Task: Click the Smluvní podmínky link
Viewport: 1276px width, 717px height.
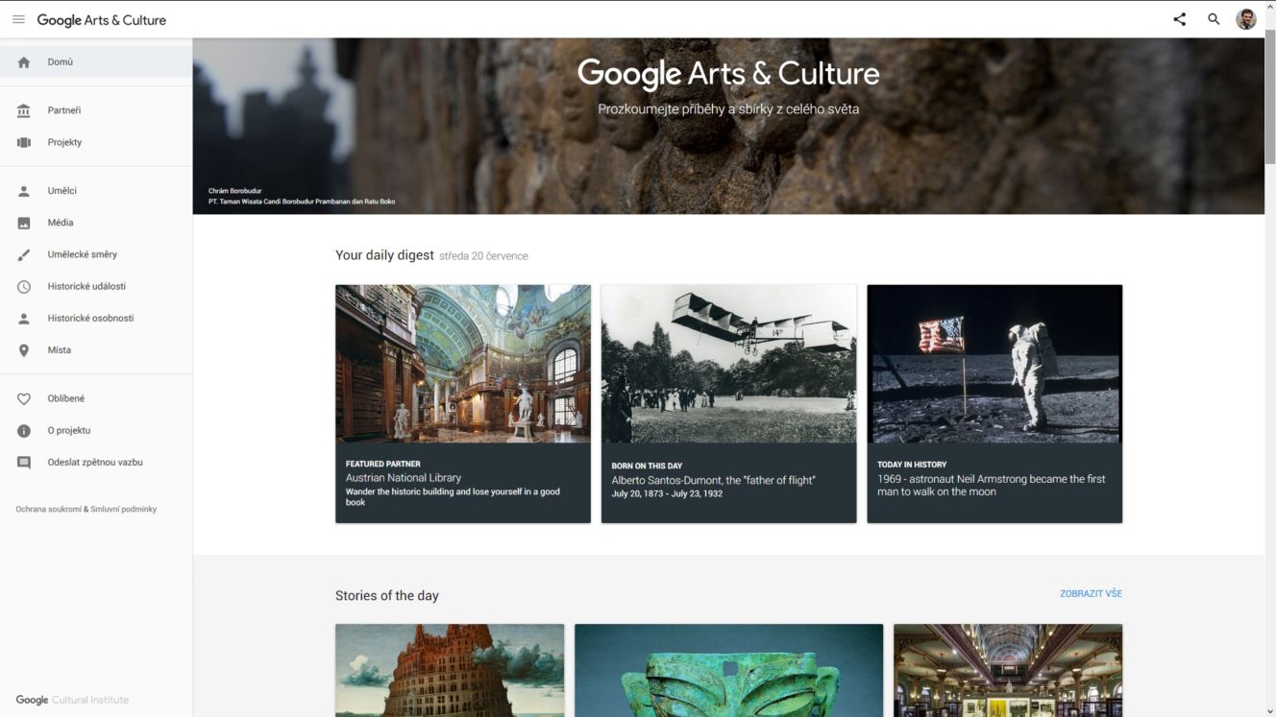Action: pyautogui.click(x=124, y=509)
